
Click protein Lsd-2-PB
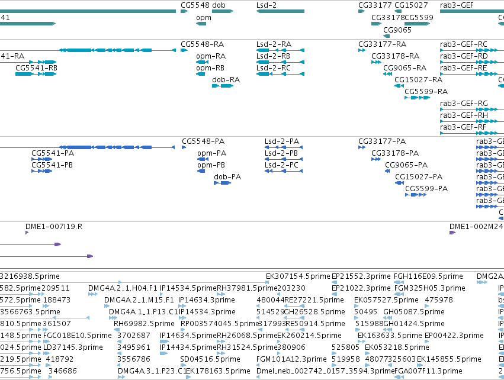281,153
